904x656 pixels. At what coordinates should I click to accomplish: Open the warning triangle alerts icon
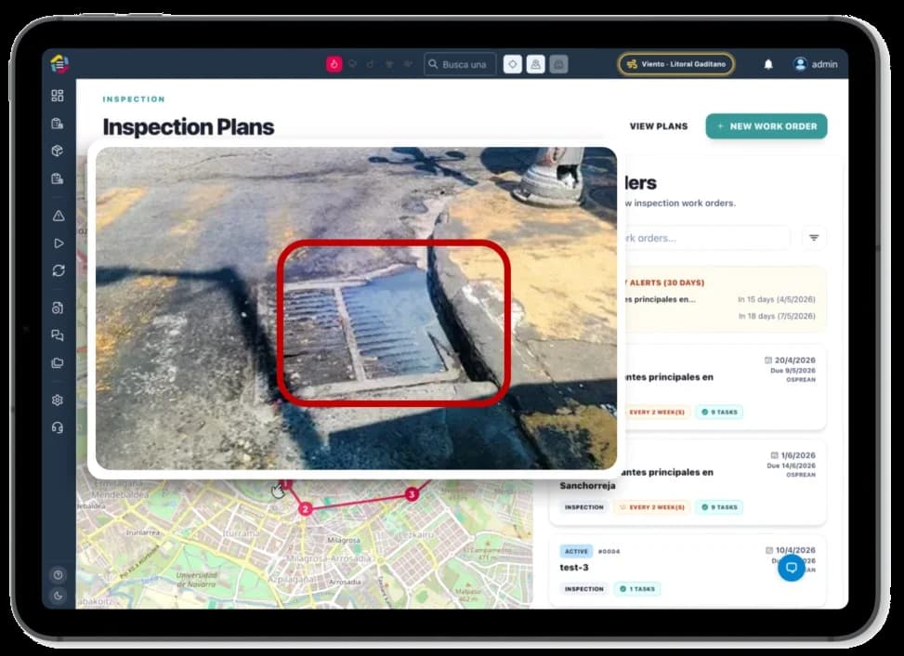(x=59, y=216)
